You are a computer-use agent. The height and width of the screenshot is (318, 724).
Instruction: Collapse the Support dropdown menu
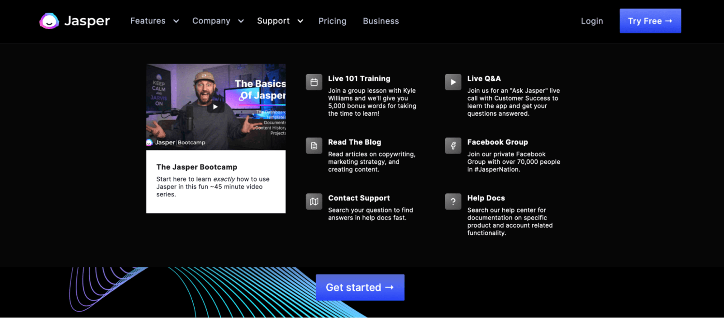[x=280, y=21]
